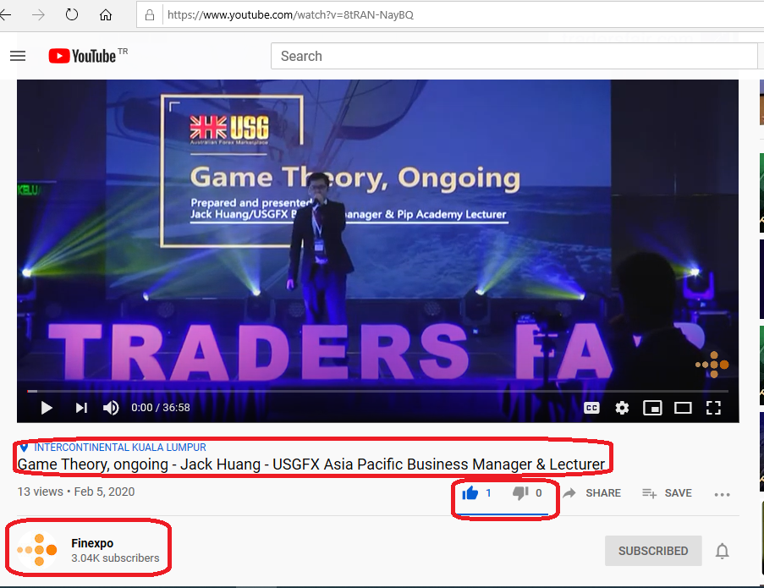Open the browser home page
The height and width of the screenshot is (588, 764).
(x=106, y=15)
